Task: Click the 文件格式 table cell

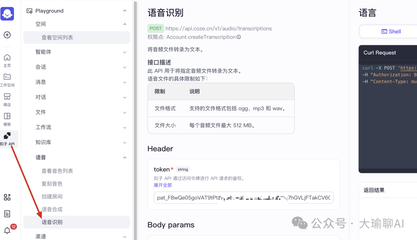Action: (x=165, y=108)
